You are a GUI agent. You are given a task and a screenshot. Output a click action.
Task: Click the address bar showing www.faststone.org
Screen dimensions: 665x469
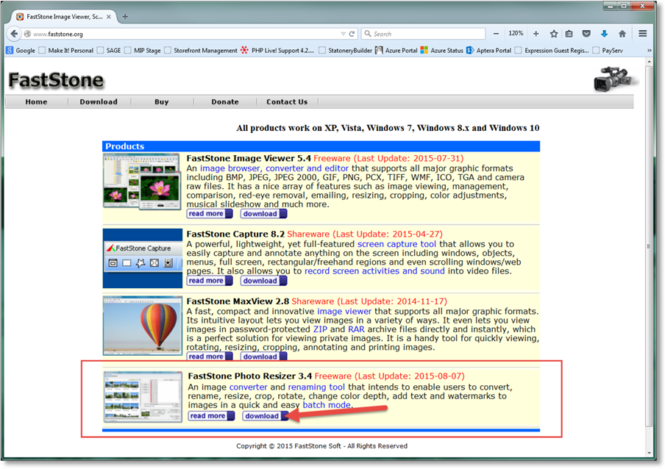click(x=182, y=34)
